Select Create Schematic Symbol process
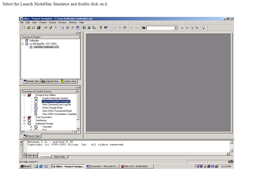The image size is (253, 190). [x=55, y=98]
